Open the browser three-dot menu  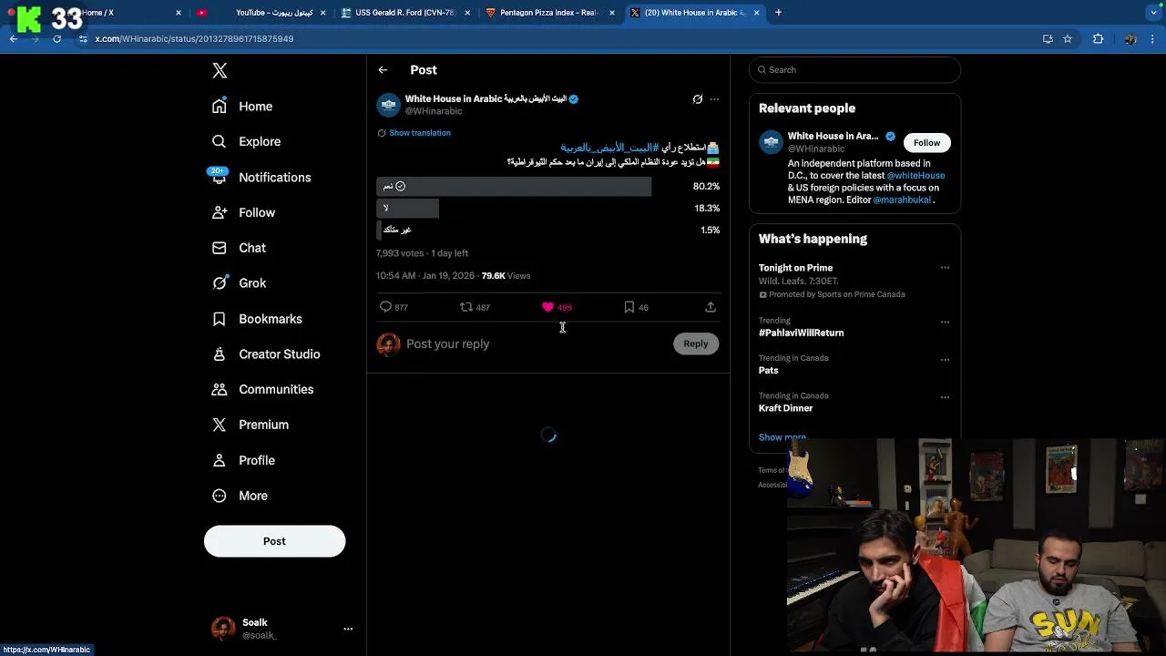[x=1153, y=39]
